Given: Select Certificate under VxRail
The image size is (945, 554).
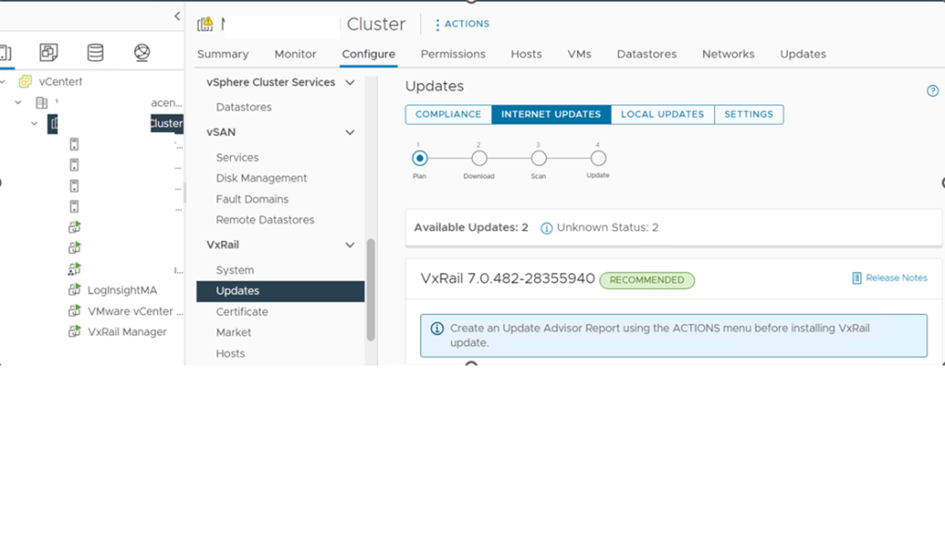Looking at the screenshot, I should tap(242, 312).
